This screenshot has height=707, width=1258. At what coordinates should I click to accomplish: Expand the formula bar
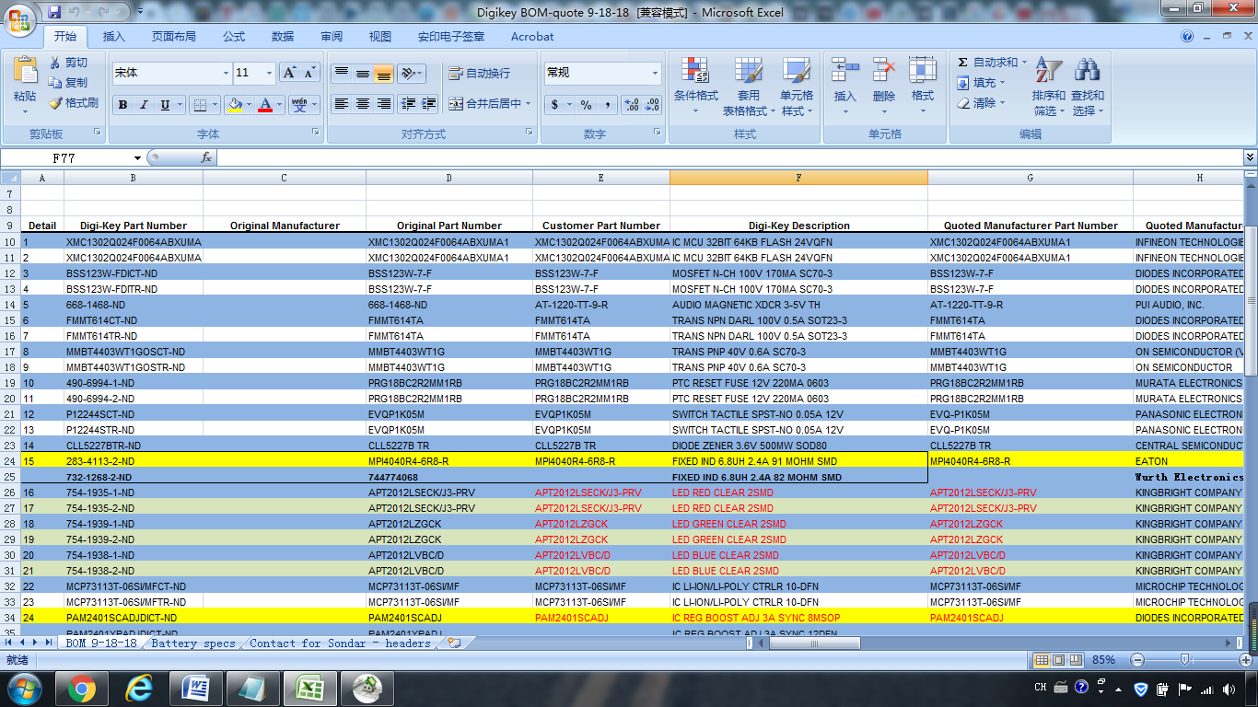coord(1250,157)
